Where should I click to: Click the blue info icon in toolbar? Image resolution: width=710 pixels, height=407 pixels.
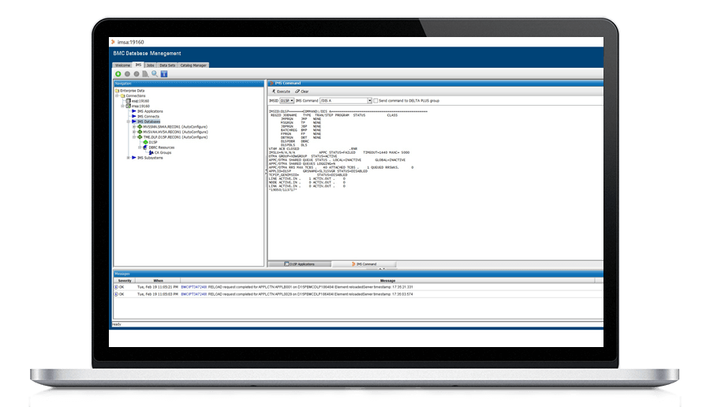click(x=164, y=73)
